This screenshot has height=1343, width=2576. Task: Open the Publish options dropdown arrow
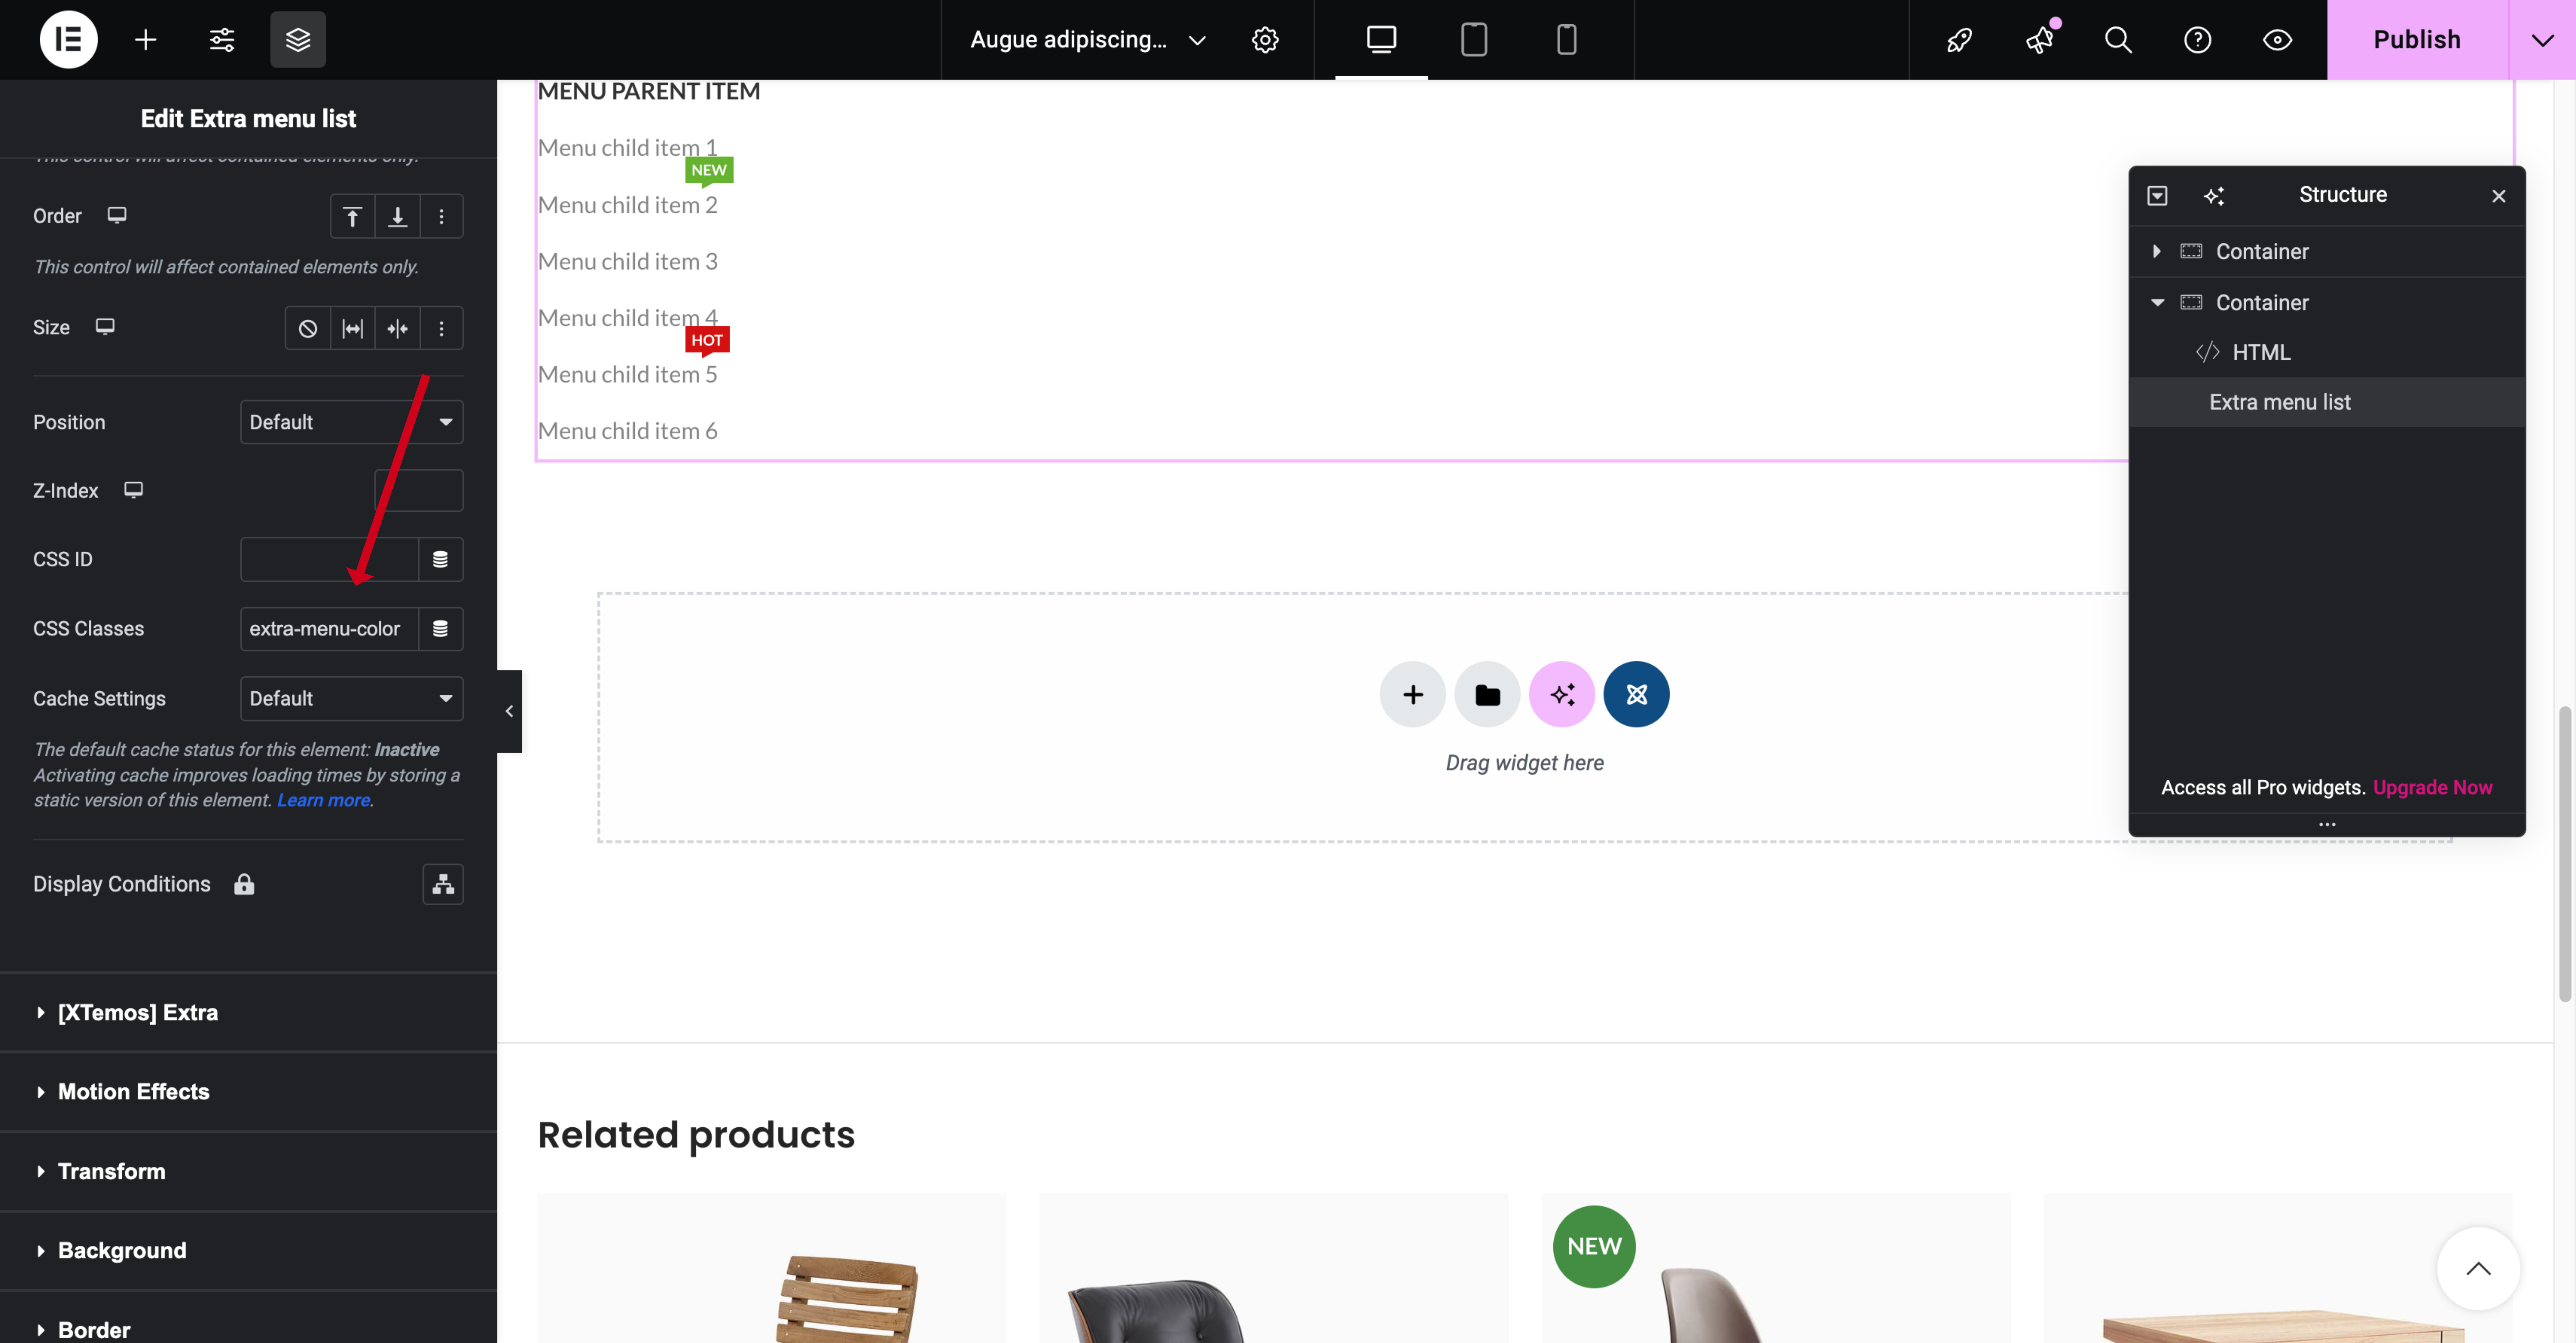click(x=2542, y=40)
